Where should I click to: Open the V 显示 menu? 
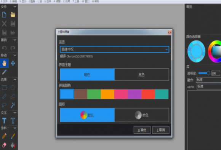tap(23, 1)
